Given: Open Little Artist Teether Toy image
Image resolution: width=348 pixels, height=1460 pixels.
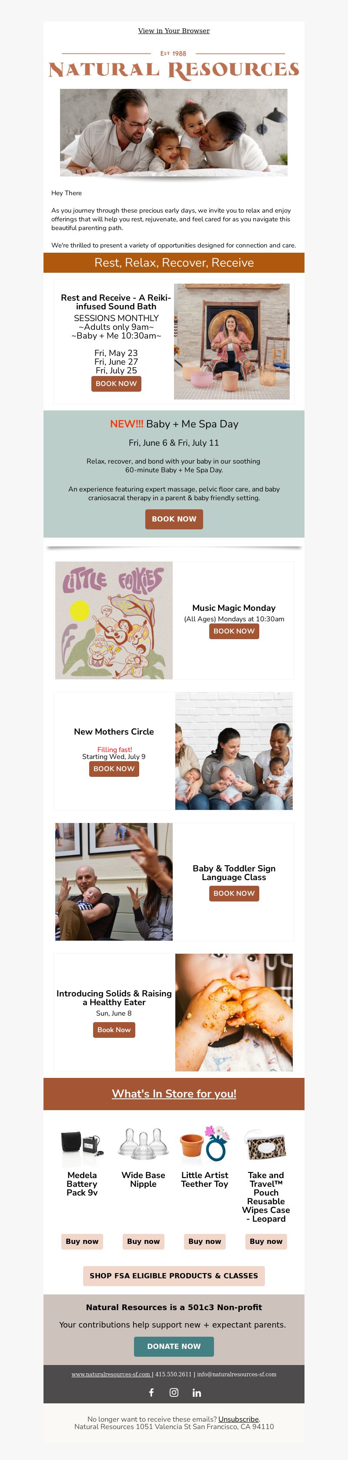Looking at the screenshot, I should (x=204, y=1144).
